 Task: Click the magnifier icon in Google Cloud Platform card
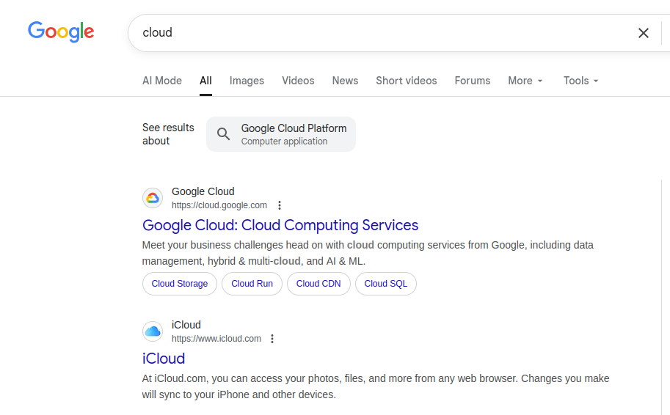pyautogui.click(x=224, y=134)
